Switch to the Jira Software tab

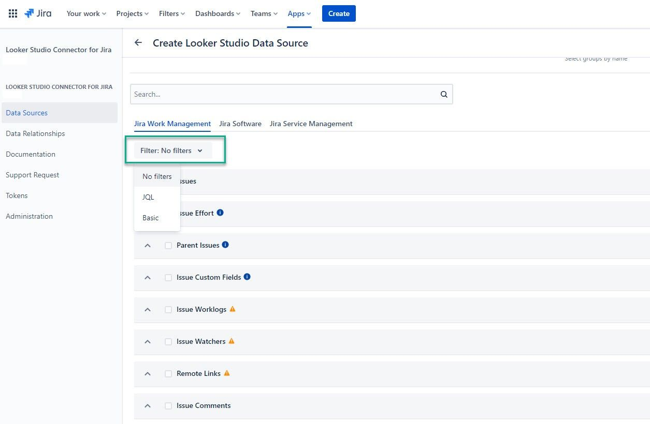[240, 124]
